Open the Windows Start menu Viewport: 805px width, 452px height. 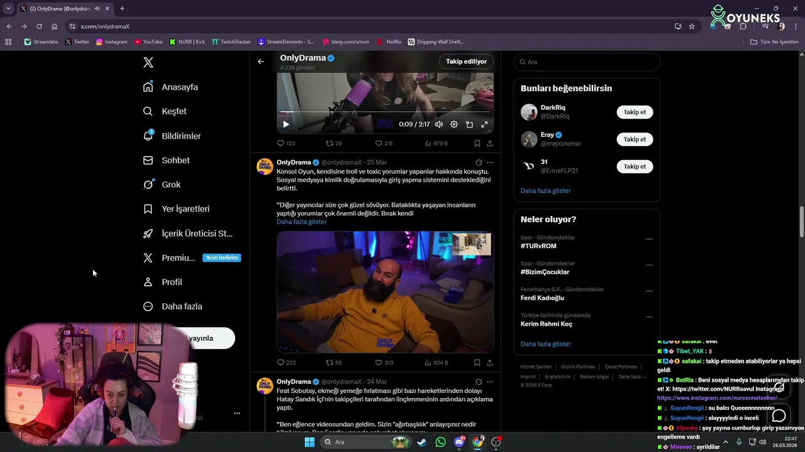pyautogui.click(x=309, y=442)
